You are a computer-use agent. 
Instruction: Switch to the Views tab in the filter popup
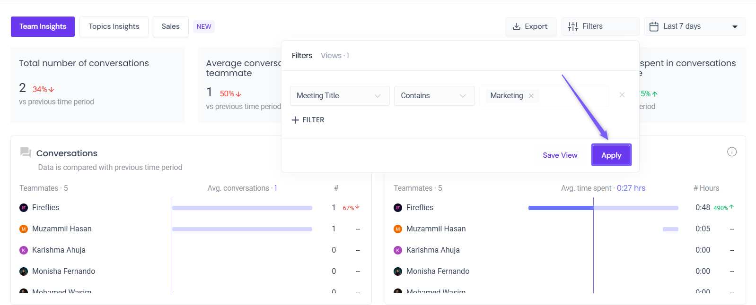tap(334, 56)
